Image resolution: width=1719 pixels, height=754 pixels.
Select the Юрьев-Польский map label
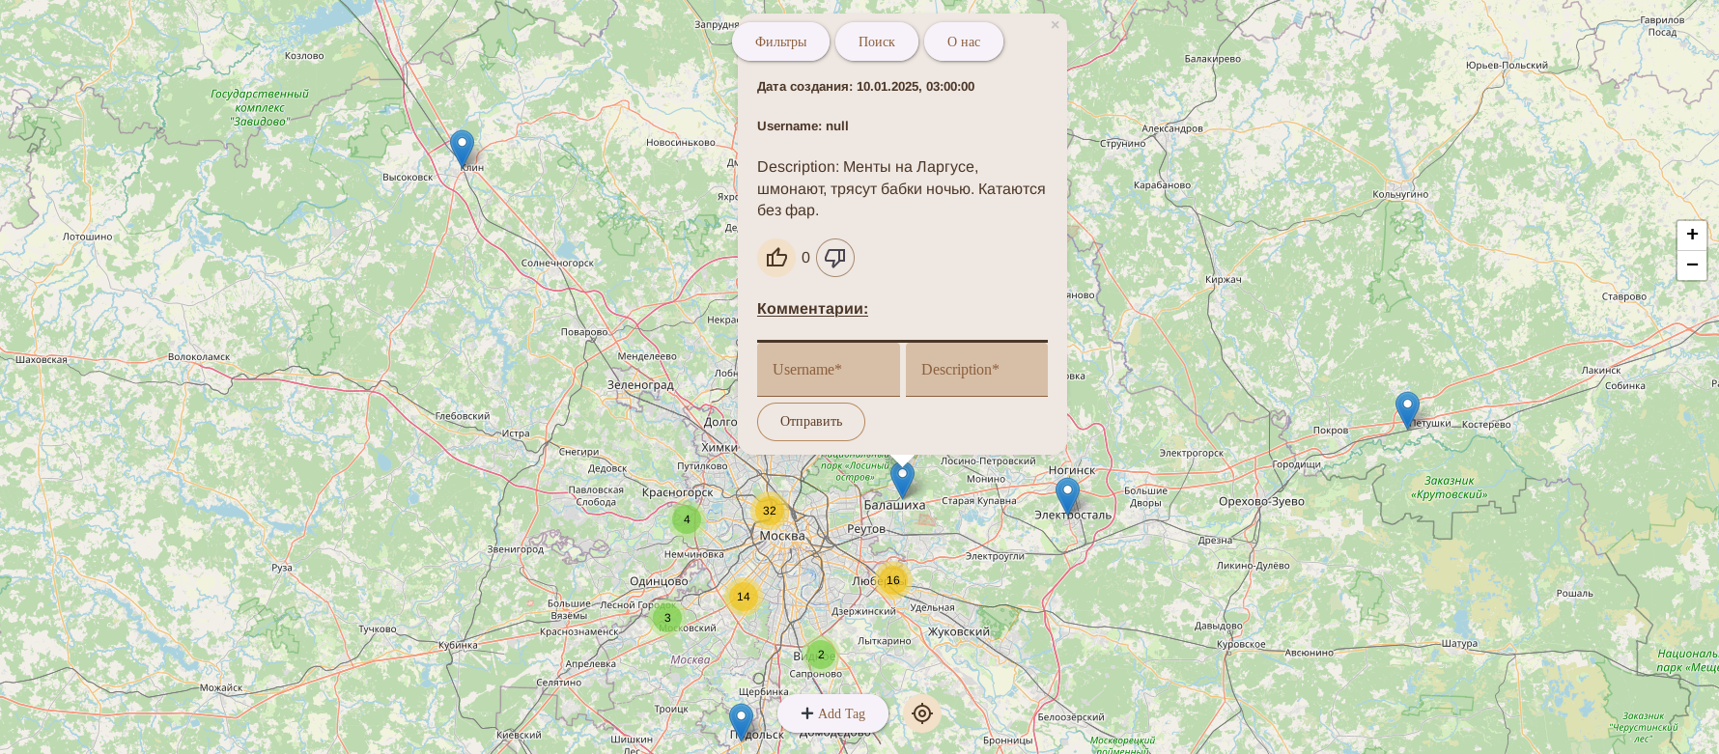1507,66
